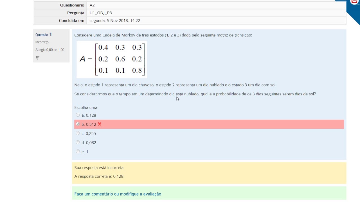Click the 'Pergunta' row label
This screenshot has height=202, width=360.
tap(76, 13)
